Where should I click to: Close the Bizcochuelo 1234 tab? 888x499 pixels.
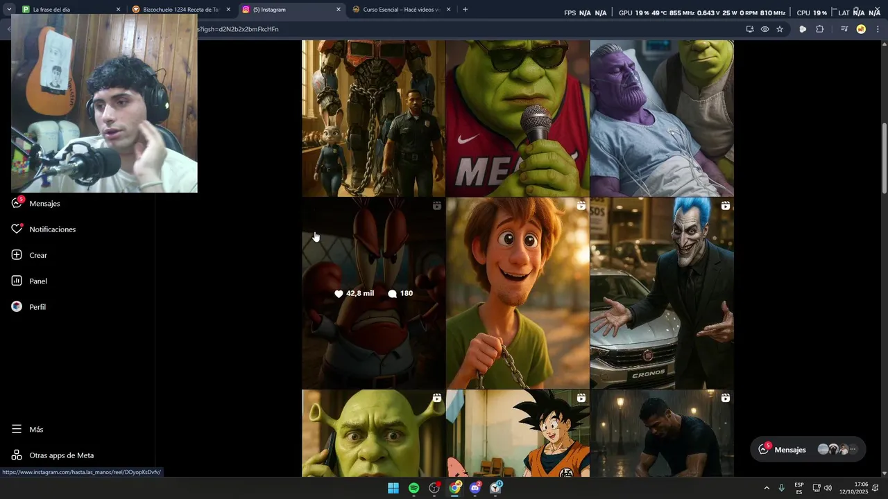(x=228, y=10)
